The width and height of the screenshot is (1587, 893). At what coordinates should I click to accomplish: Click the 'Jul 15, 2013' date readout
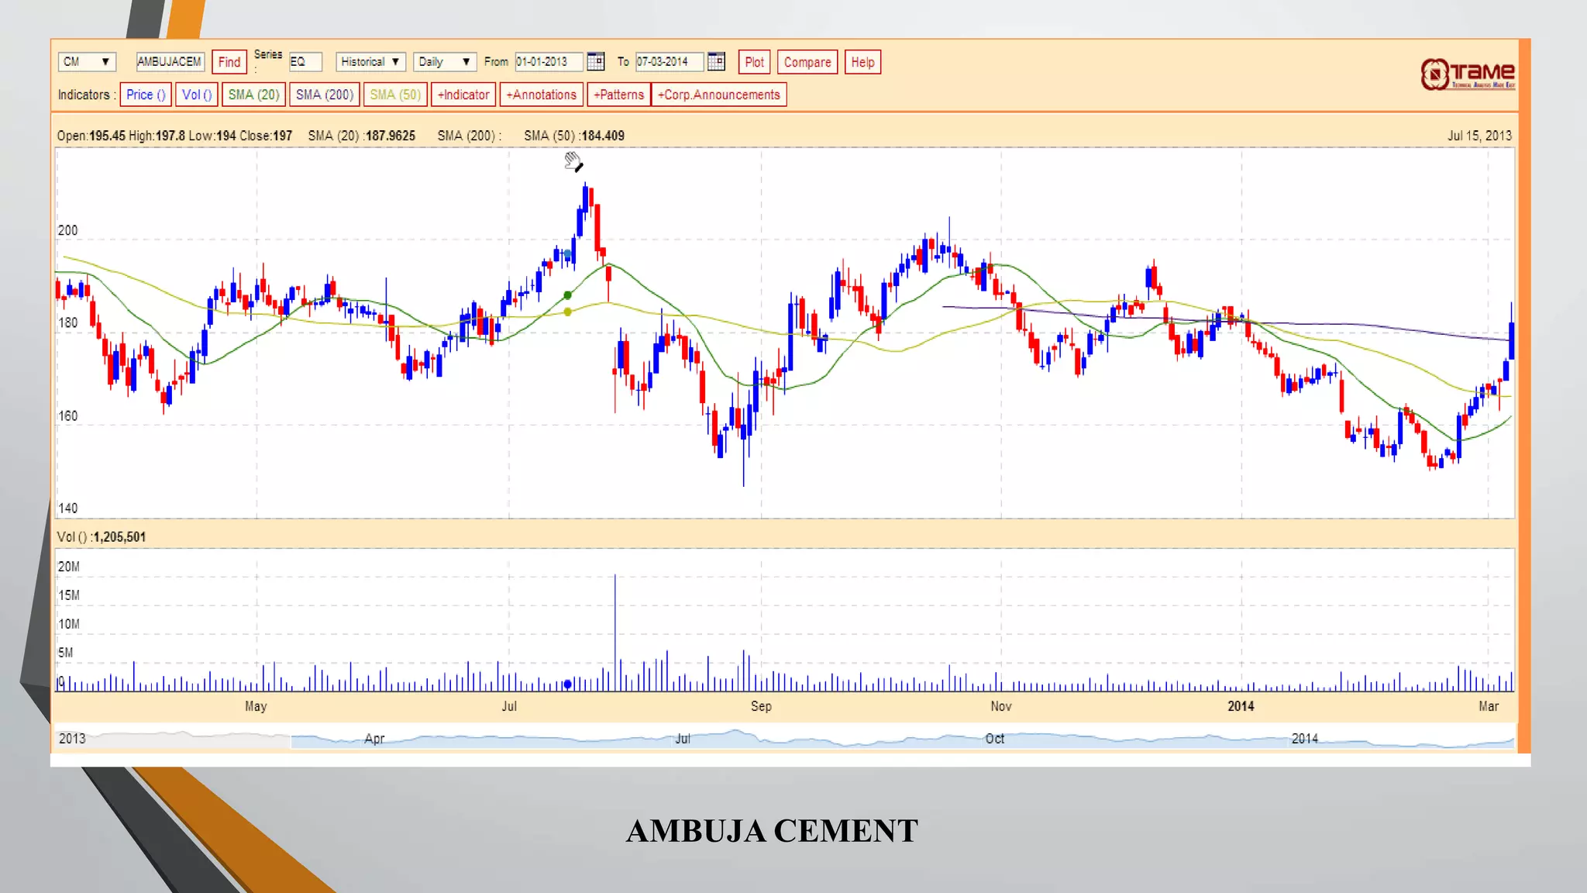tap(1479, 136)
